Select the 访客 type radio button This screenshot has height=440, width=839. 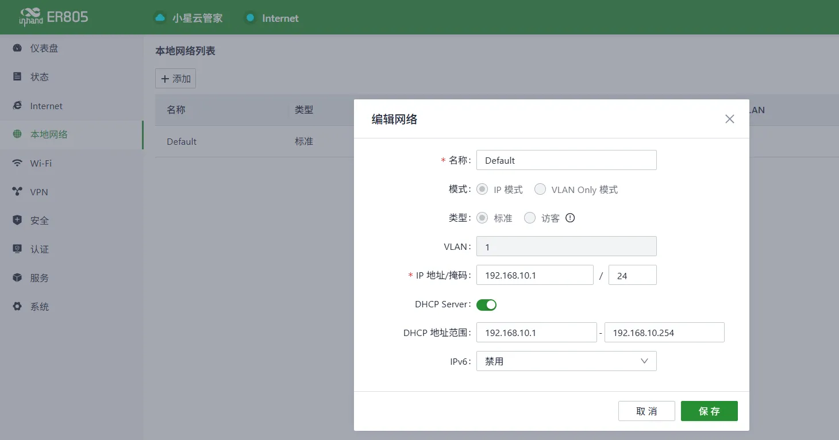tap(530, 218)
